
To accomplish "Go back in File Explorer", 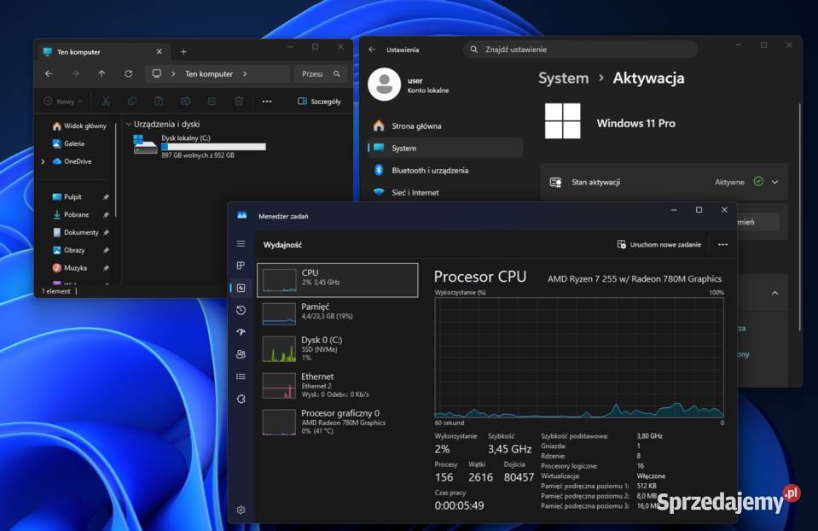I will point(49,74).
